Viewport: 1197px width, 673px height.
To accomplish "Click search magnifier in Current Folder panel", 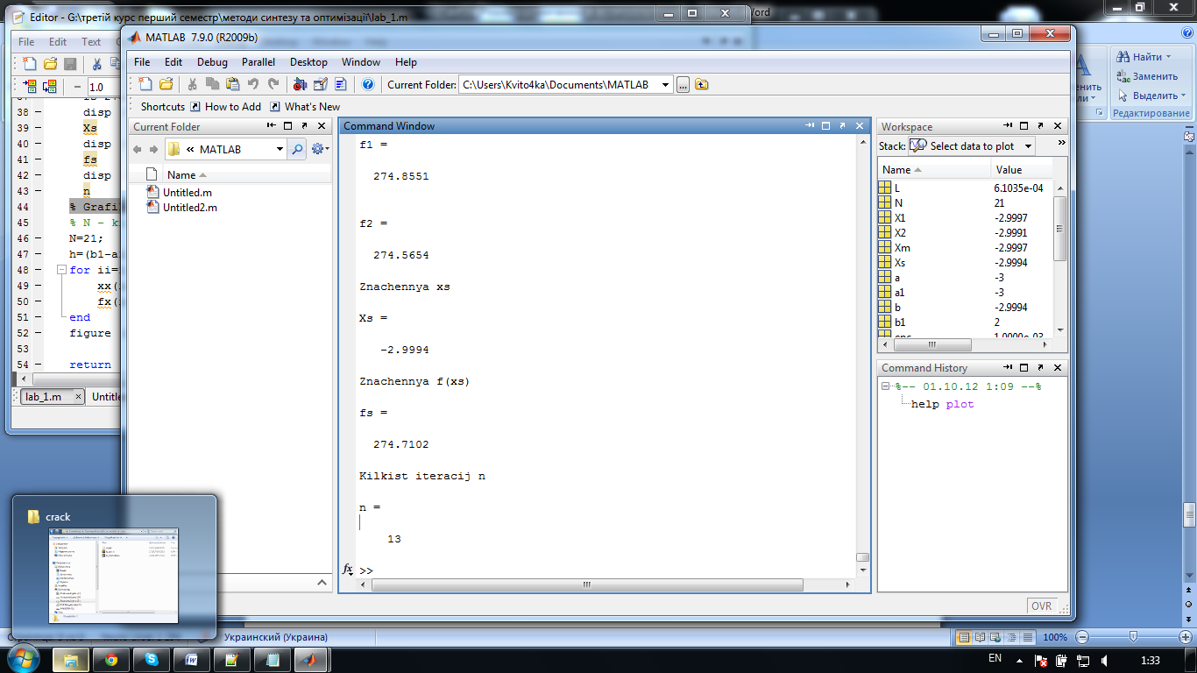I will pyautogui.click(x=297, y=149).
